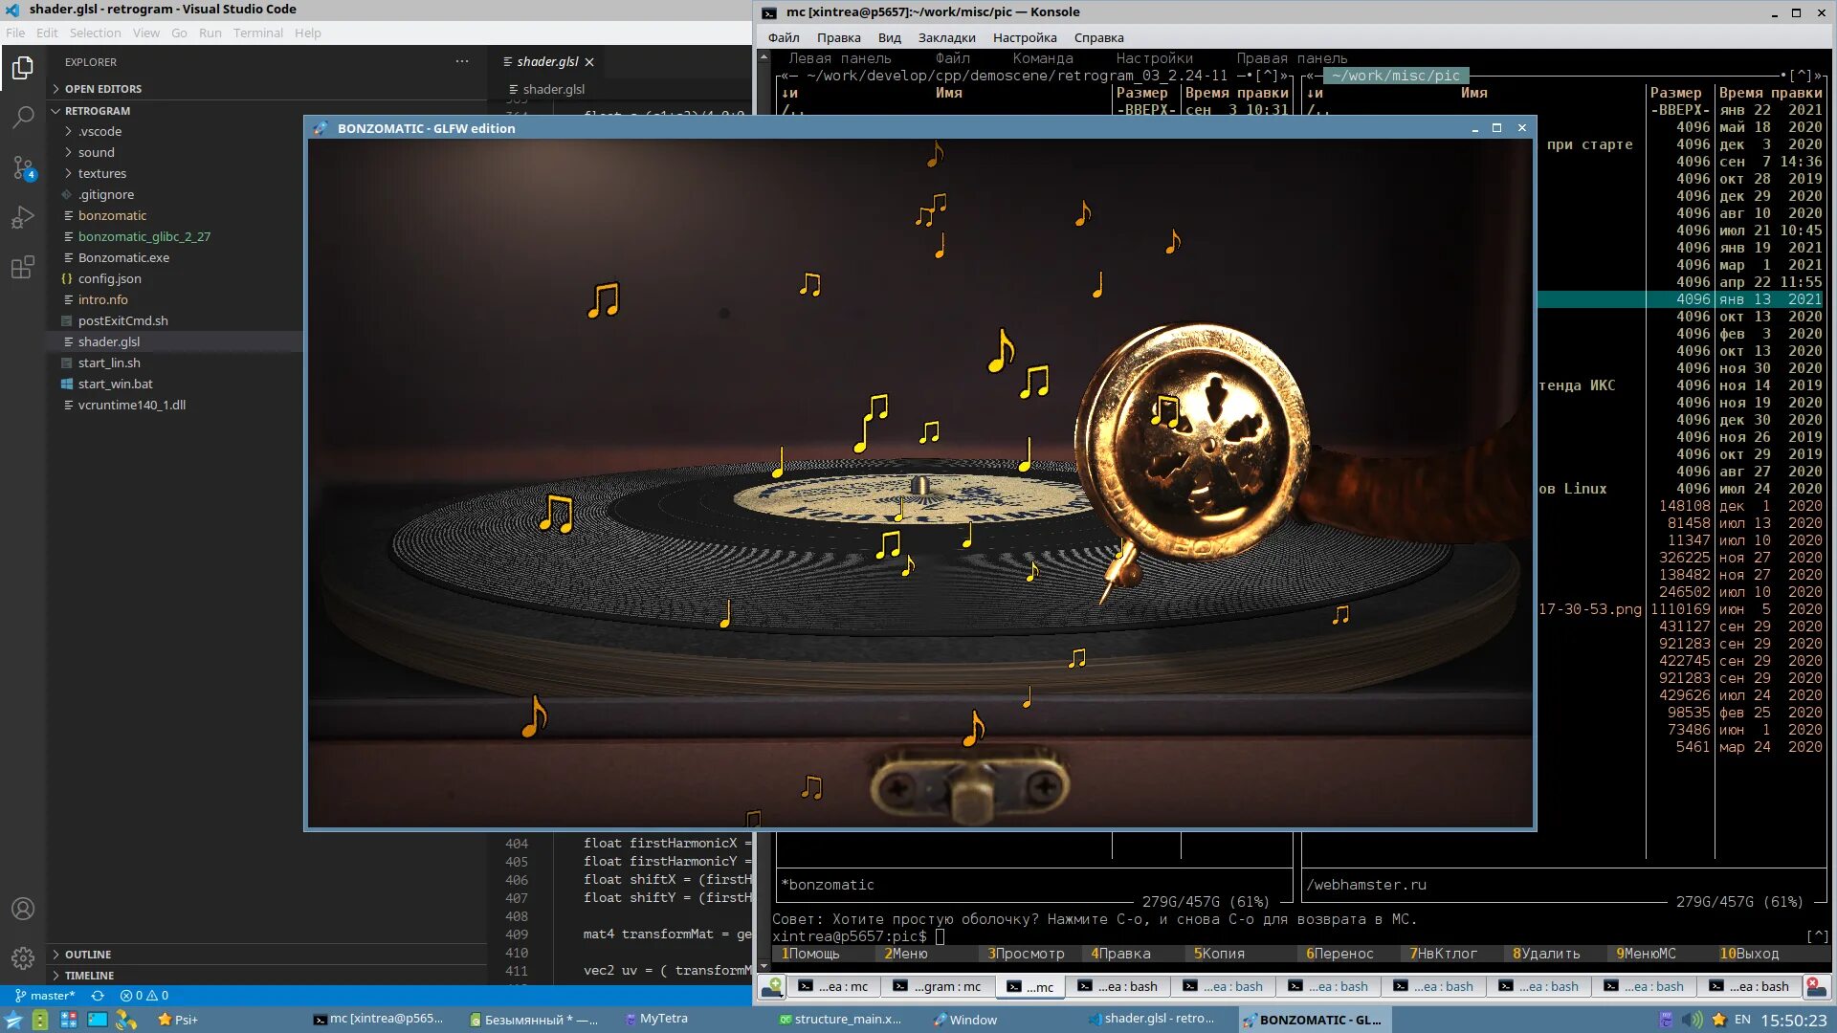
Task: Click the new tab icon in Konsole
Action: pyautogui.click(x=772, y=986)
